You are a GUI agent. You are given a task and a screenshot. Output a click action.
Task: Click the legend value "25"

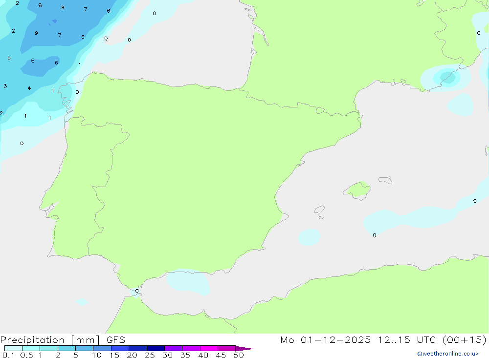click(x=150, y=355)
